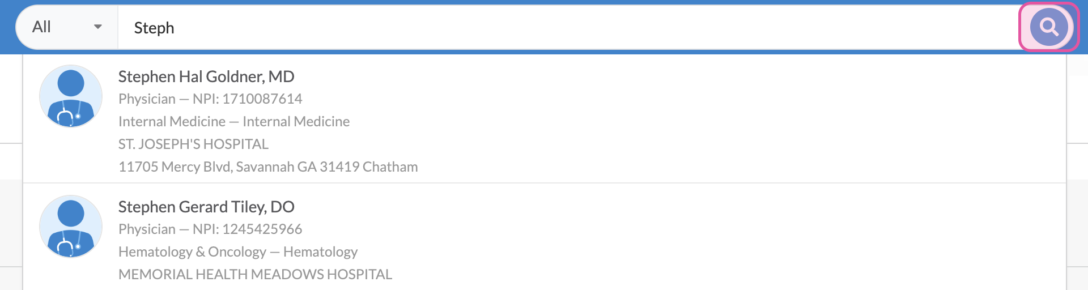Image resolution: width=1088 pixels, height=290 pixels.
Task: Select Stephen Gerard Tiley's physician avatar
Action: 71,226
